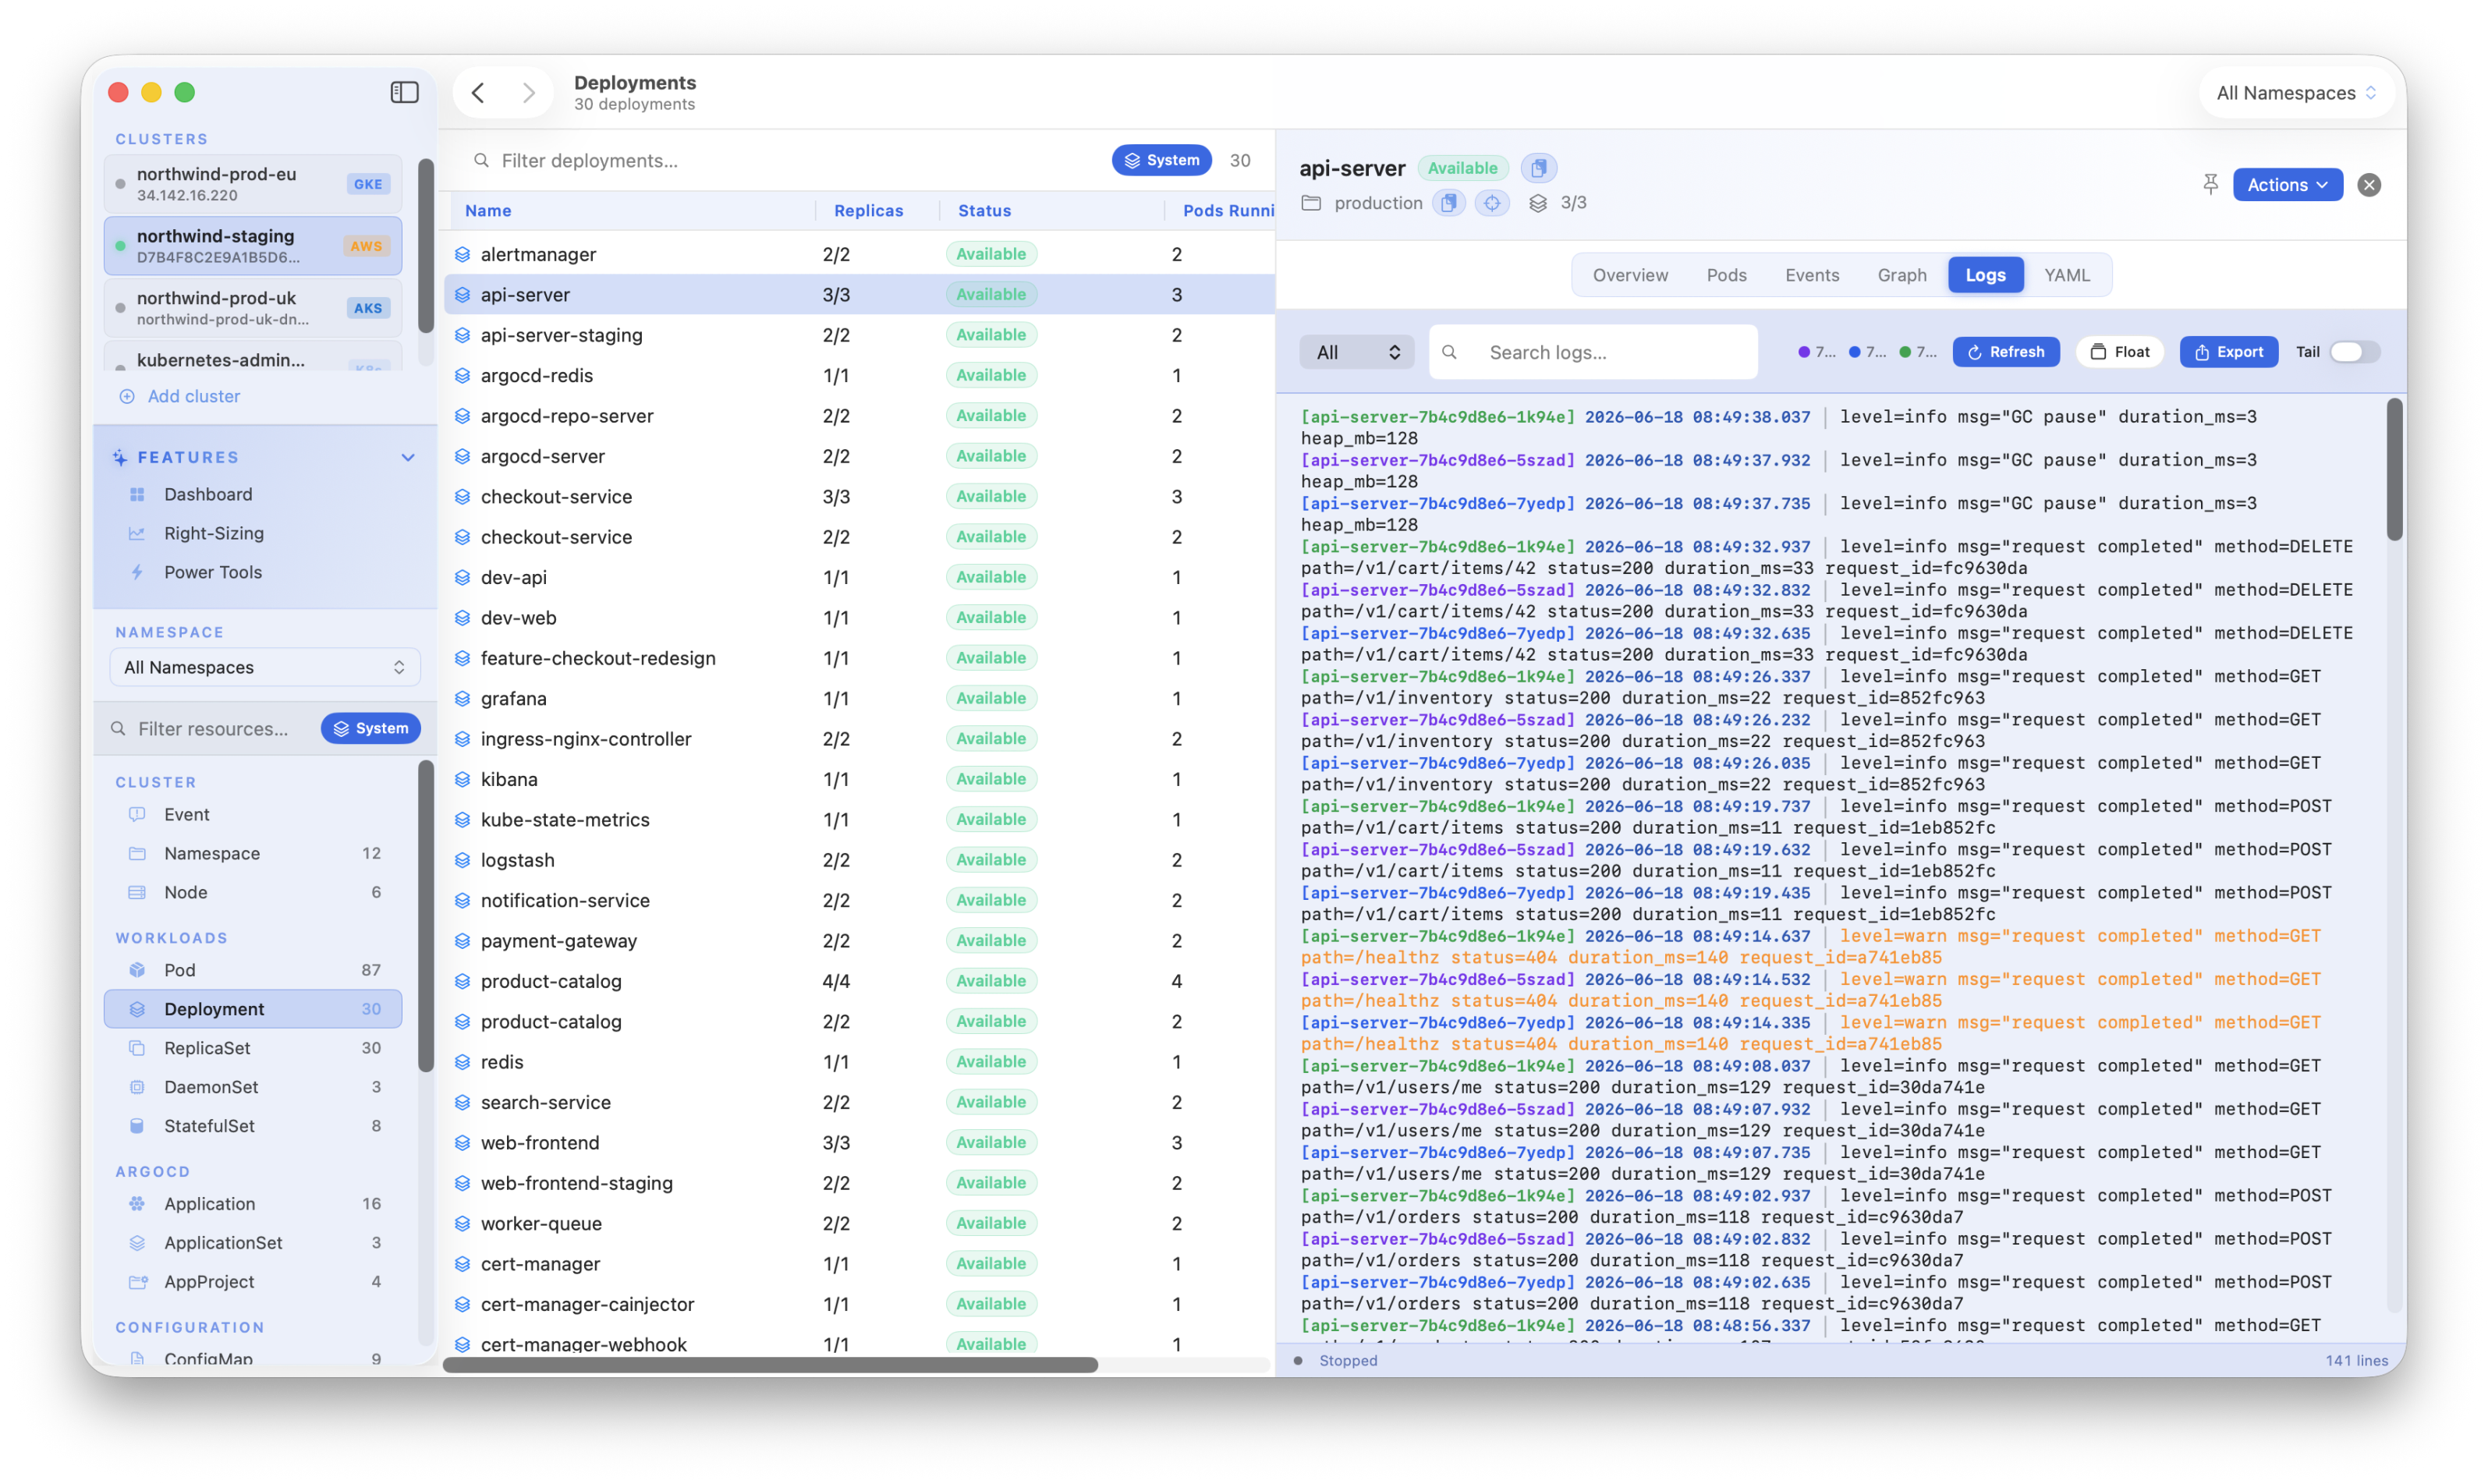Open the AppProject list
Viewport: 2488px width, 1484px height.
tap(252, 1282)
